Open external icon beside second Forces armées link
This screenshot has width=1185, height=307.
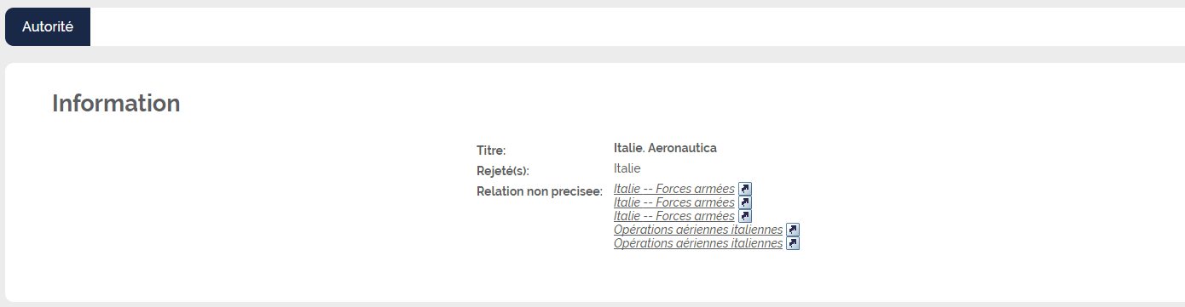pyautogui.click(x=745, y=202)
